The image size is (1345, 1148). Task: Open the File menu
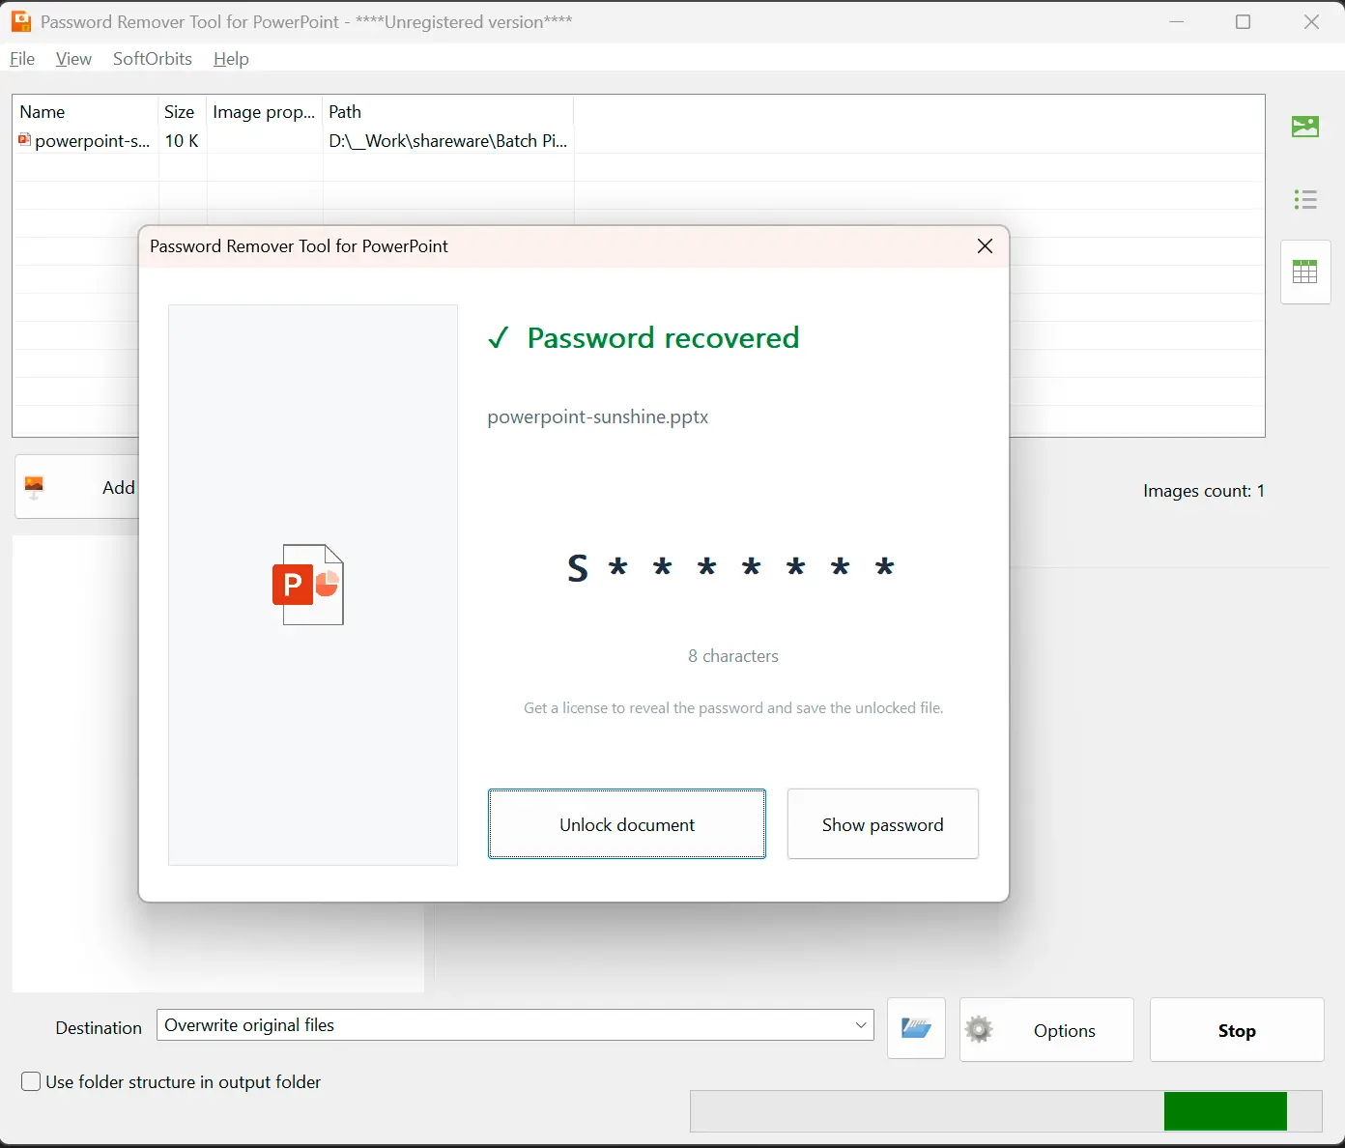pyautogui.click(x=22, y=59)
